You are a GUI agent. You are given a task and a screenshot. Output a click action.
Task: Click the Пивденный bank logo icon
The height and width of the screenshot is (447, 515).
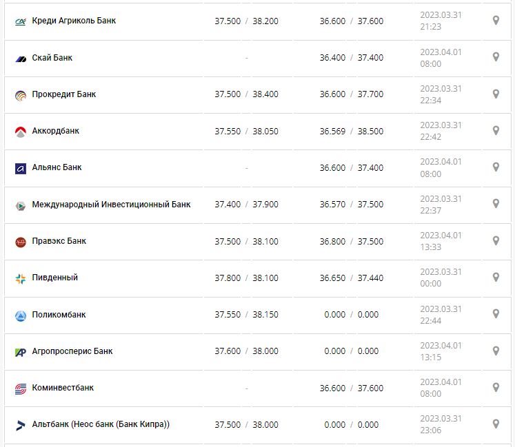20,278
